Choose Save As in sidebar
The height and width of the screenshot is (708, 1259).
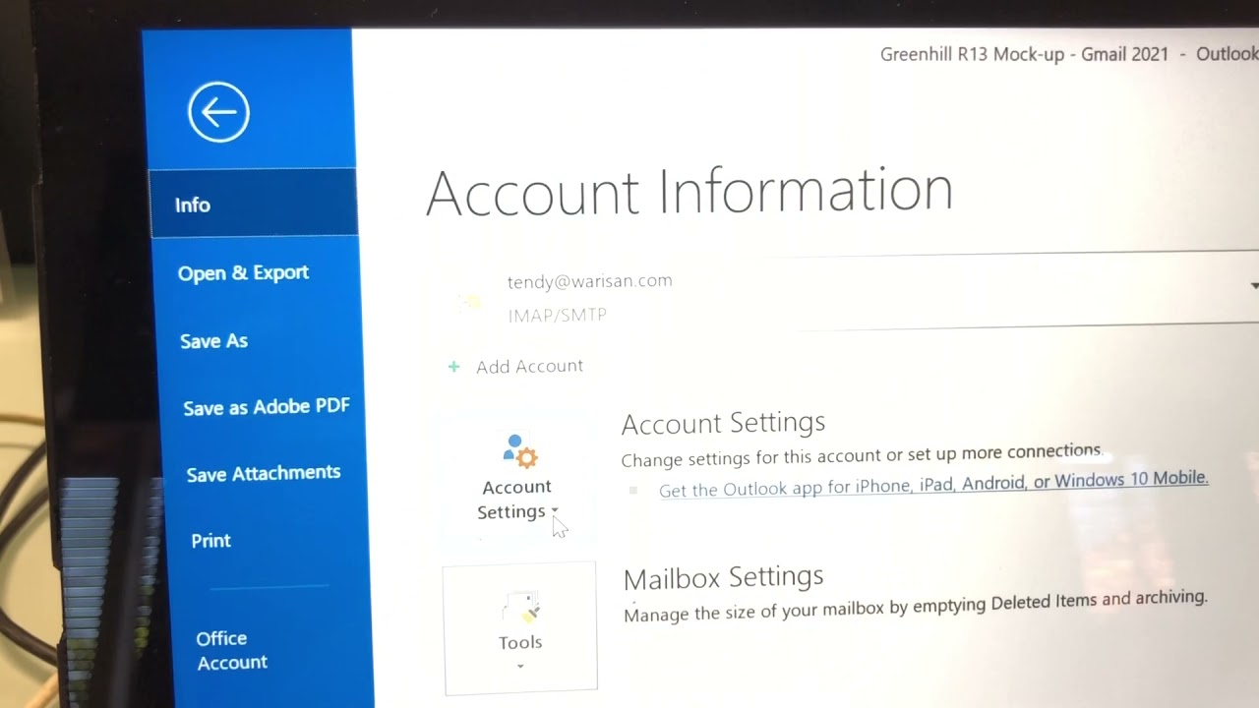tap(213, 341)
